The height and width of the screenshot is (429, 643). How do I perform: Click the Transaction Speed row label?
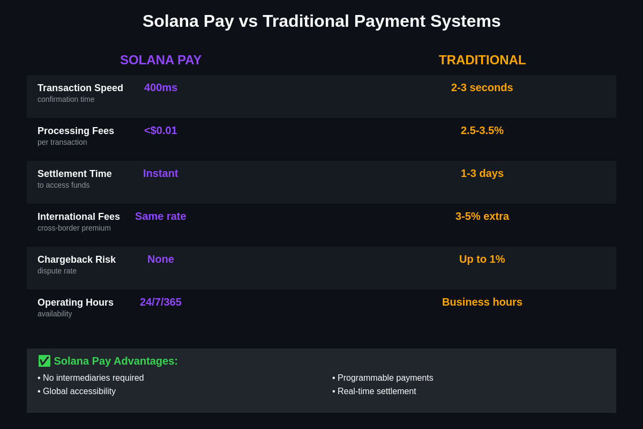(x=80, y=88)
